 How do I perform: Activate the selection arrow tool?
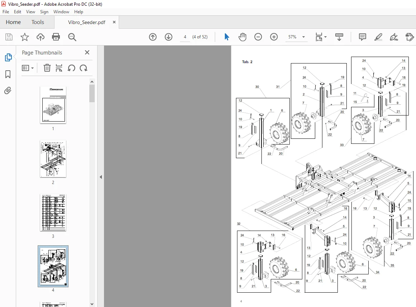(227, 37)
